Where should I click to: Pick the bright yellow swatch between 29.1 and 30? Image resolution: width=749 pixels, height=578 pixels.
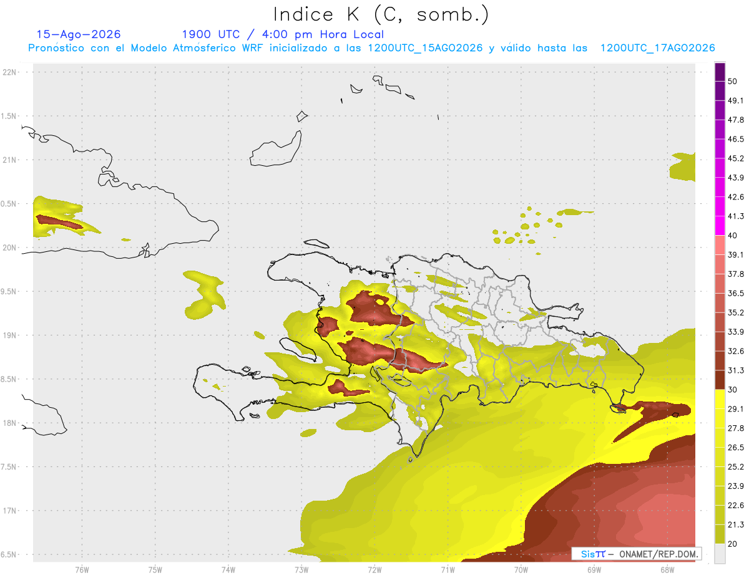(720, 400)
